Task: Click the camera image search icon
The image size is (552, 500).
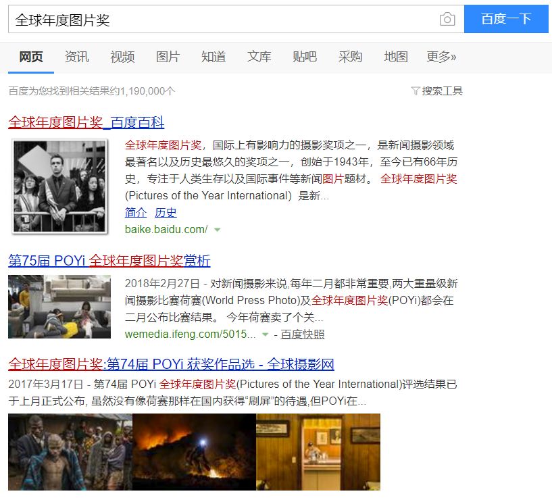Action: click(447, 19)
